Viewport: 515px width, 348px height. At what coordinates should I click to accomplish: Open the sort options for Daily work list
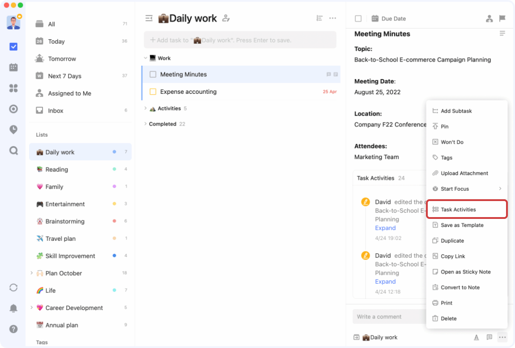pos(319,18)
